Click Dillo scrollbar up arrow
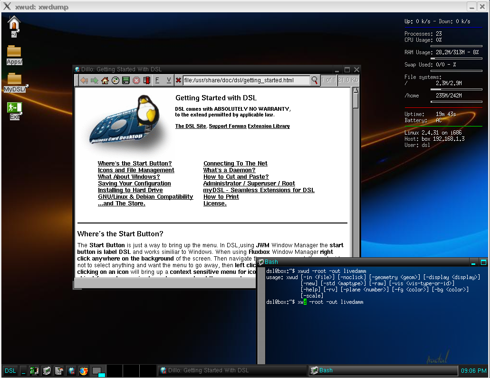The image size is (490, 378). pyautogui.click(x=355, y=90)
